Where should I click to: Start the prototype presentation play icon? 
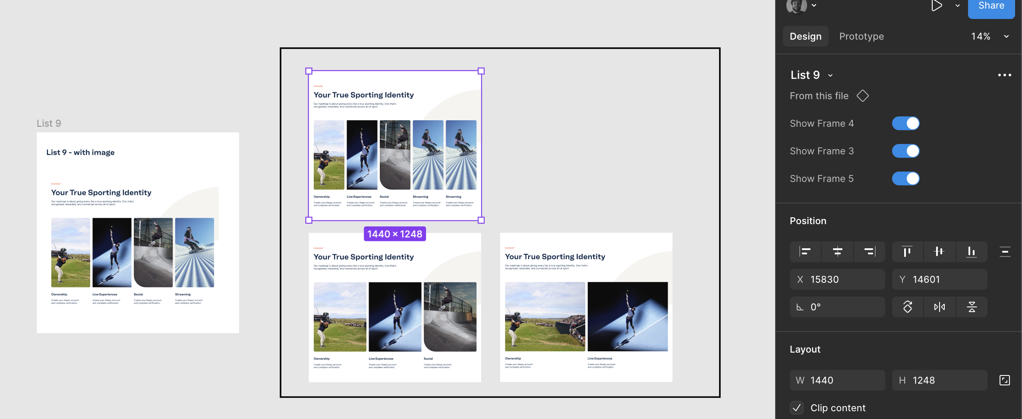click(937, 6)
